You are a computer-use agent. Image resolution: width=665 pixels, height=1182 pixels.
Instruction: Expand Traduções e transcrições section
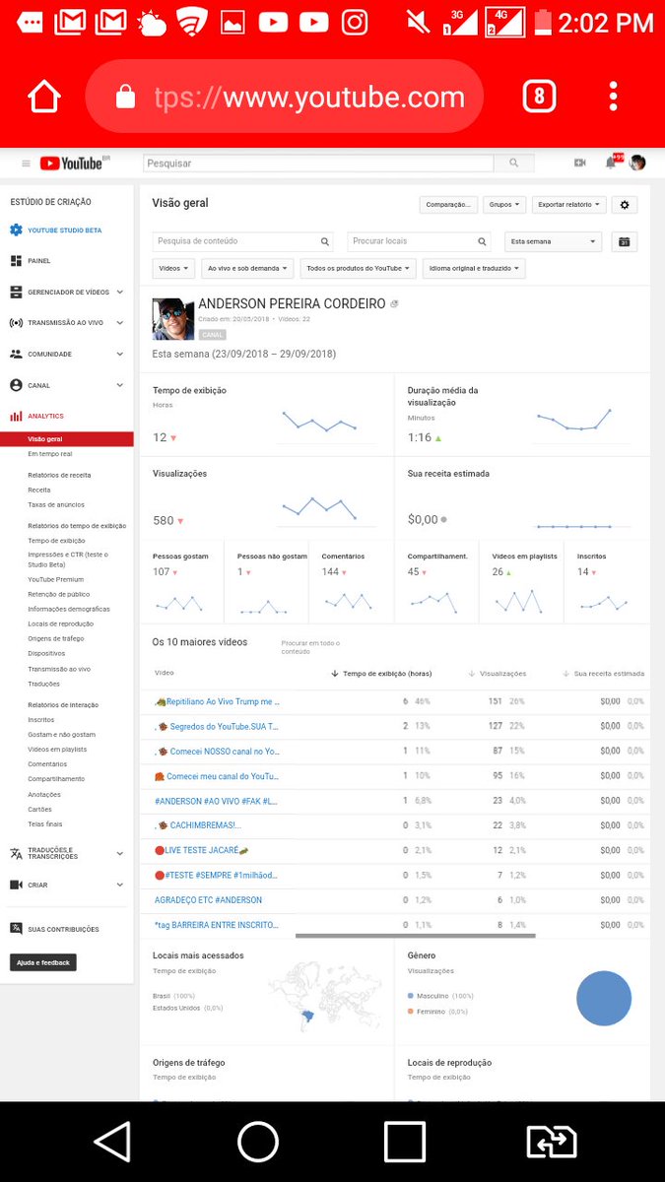(66, 854)
